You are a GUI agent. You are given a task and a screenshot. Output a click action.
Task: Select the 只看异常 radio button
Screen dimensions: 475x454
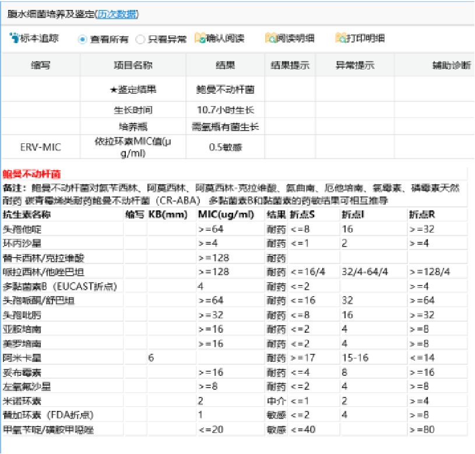click(140, 40)
